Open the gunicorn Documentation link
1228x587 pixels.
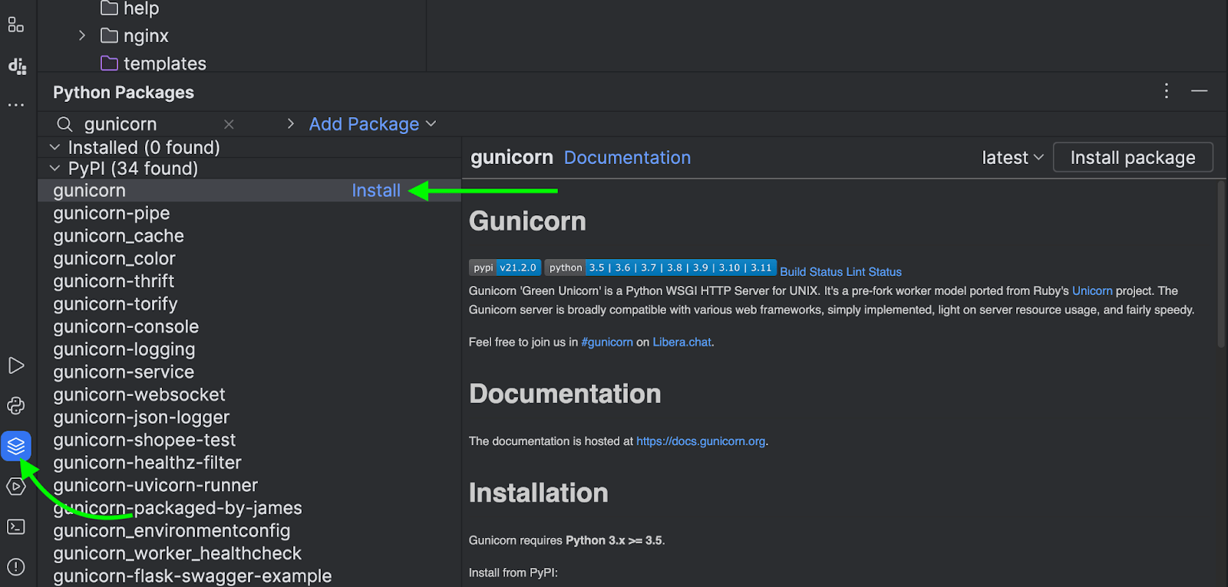tap(627, 158)
